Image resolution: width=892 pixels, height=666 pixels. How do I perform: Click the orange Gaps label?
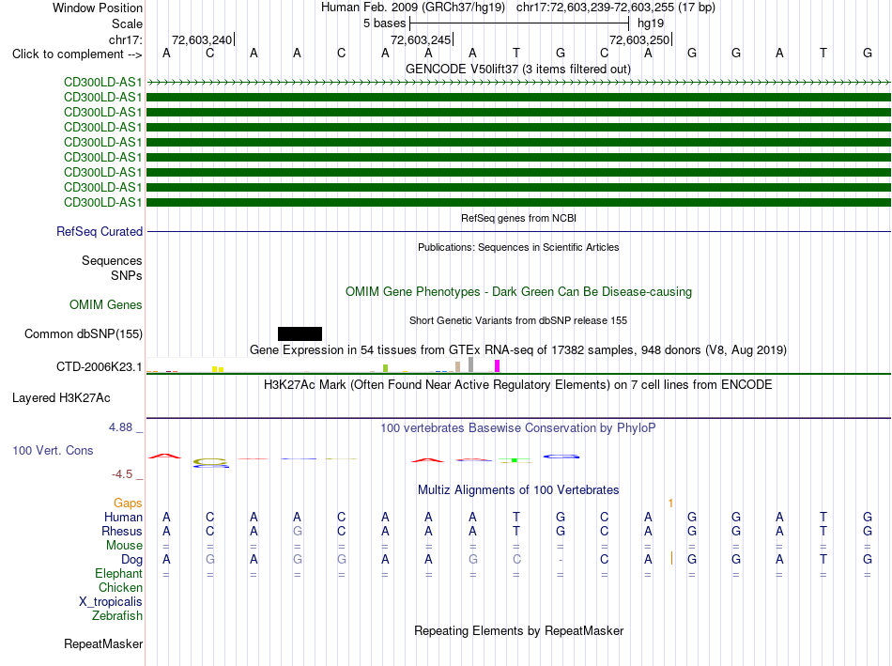[128, 503]
